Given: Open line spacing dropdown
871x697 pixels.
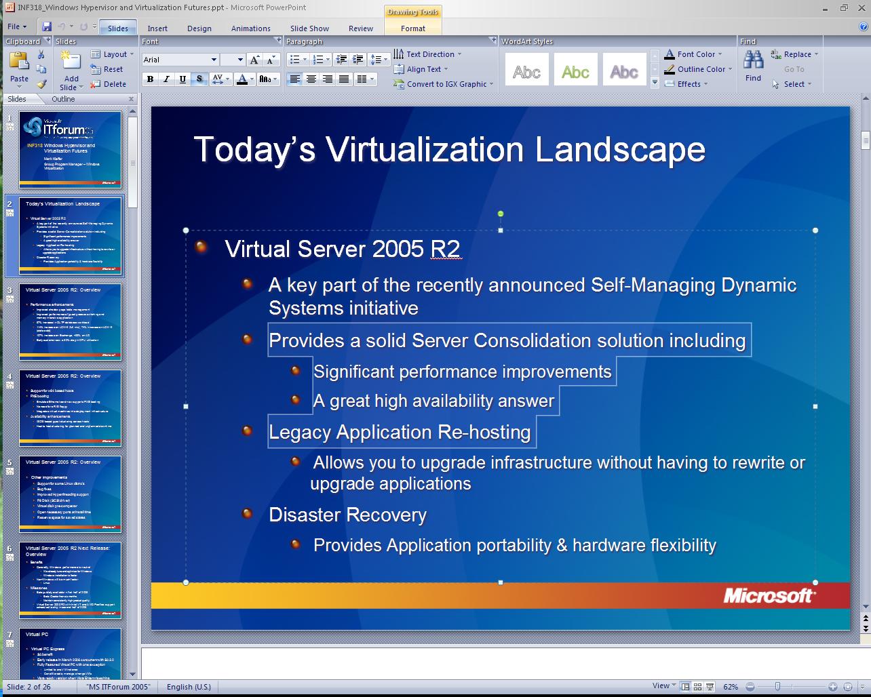Looking at the screenshot, I should [386, 60].
